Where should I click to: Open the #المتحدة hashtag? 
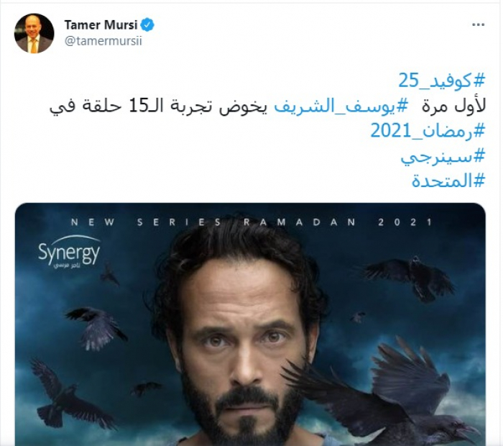pos(448,181)
